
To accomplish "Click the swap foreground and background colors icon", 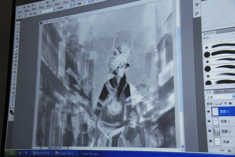I will (x=13, y=108).
